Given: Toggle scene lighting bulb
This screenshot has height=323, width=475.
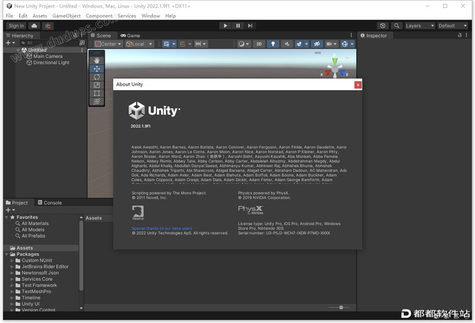Looking at the screenshot, I should (x=273, y=44).
